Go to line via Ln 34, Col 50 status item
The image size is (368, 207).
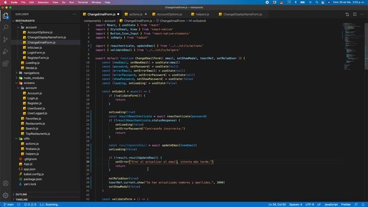277,205
